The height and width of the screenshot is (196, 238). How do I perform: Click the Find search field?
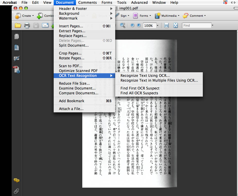click(197, 25)
